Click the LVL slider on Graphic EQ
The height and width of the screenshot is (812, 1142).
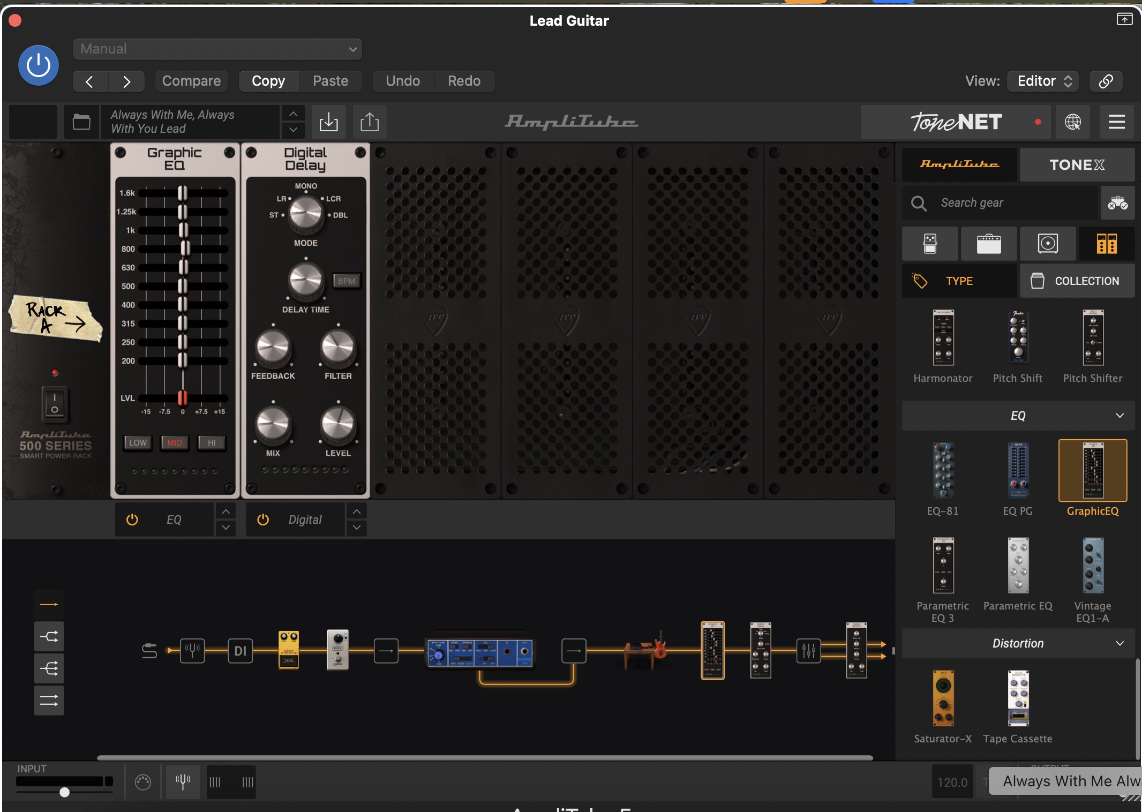pyautogui.click(x=183, y=397)
